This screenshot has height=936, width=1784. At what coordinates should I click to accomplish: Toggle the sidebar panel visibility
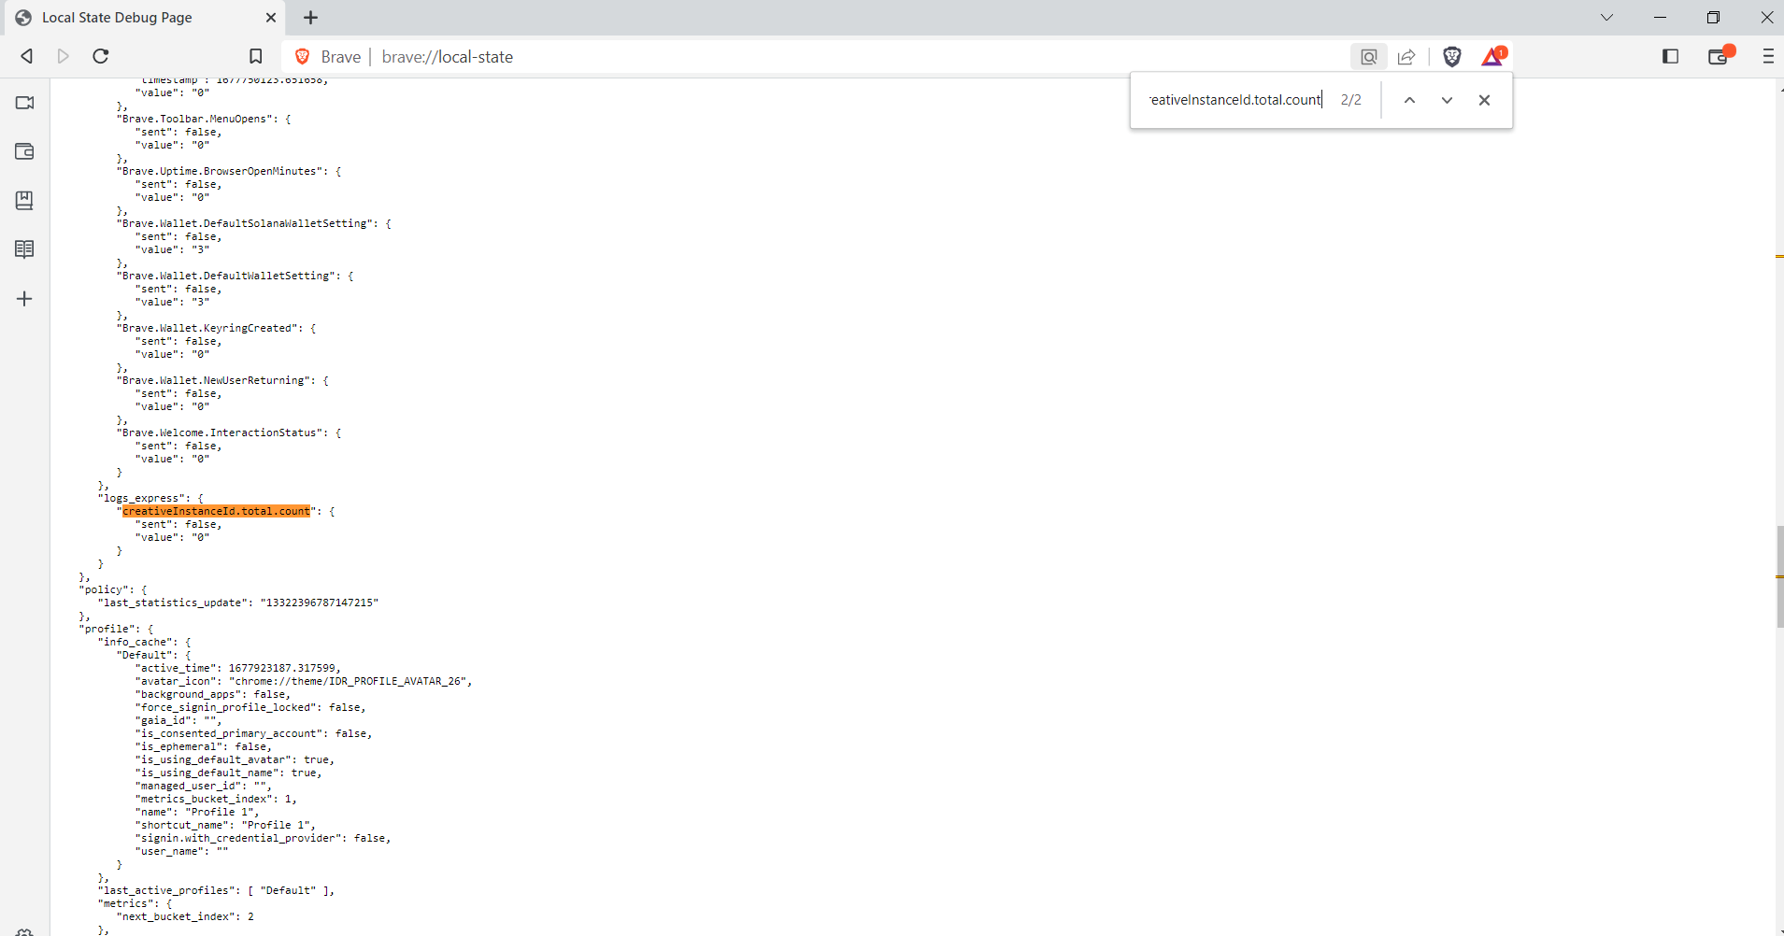1670,56
